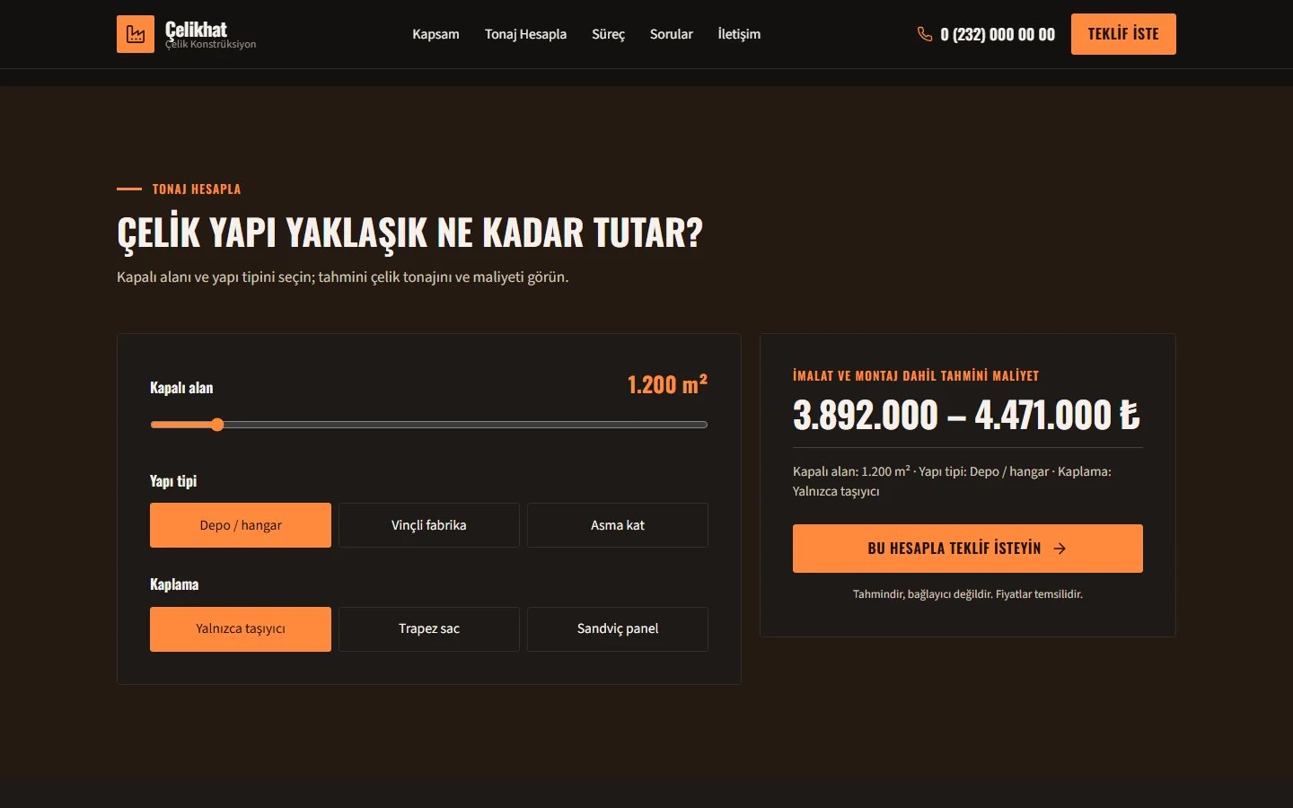Pick Yalnızca taşıyıcı cladding option
Screen dimensions: 1293x808
(x=241, y=629)
